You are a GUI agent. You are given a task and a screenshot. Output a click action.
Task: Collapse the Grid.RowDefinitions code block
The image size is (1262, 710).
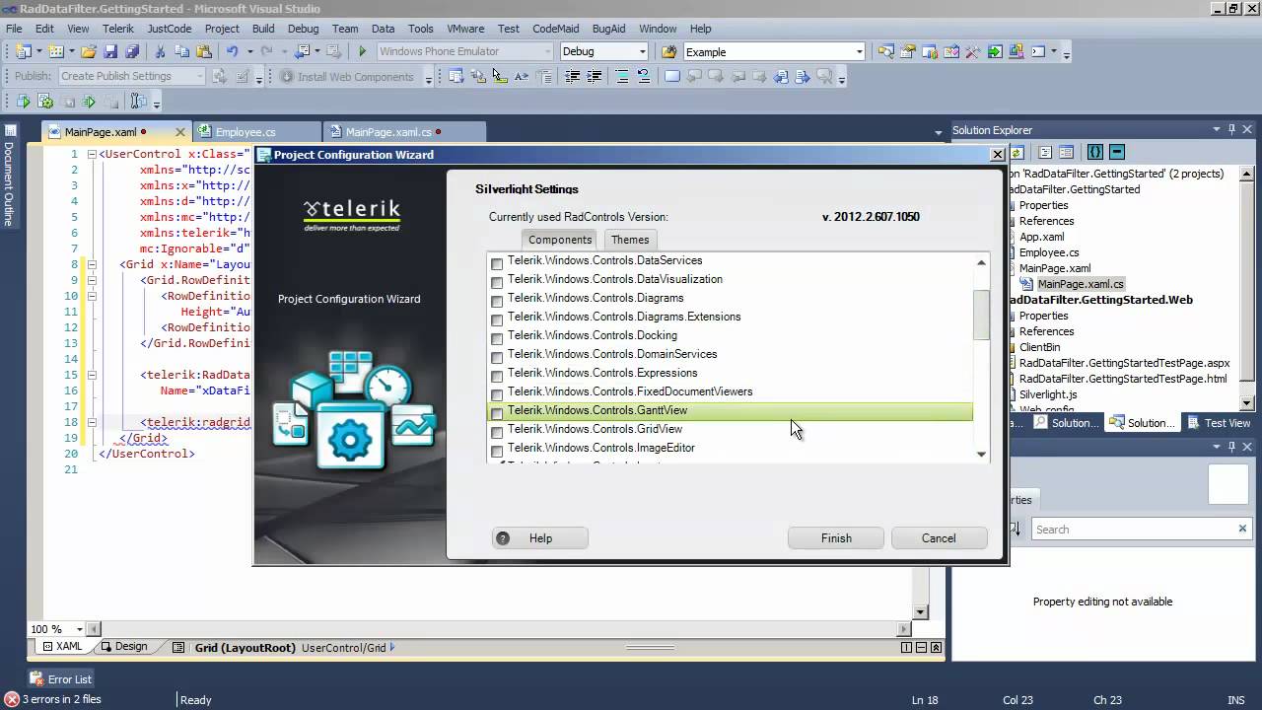tap(92, 280)
